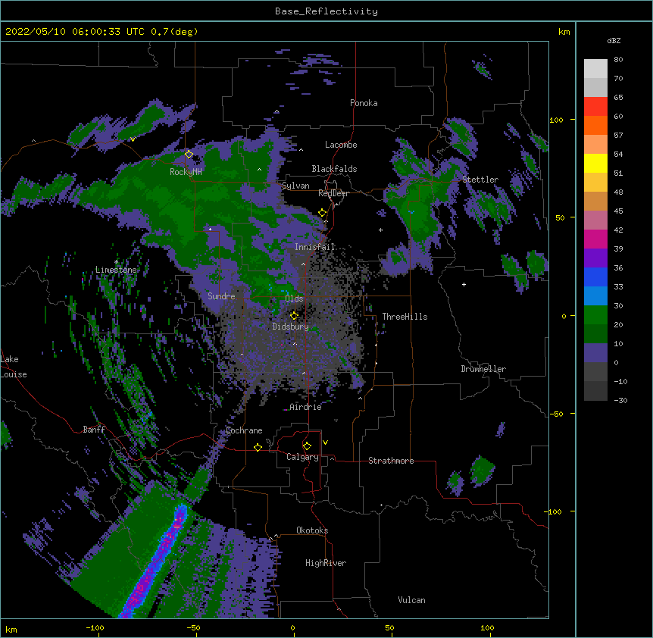Click the Innisfail label
The width and height of the screenshot is (653, 638).
coord(314,247)
